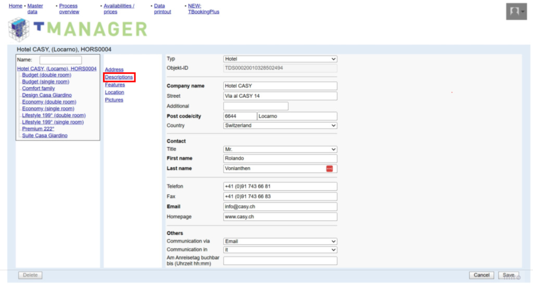Click the Last name field
This screenshot has height=292, width=533.
[x=280, y=168]
